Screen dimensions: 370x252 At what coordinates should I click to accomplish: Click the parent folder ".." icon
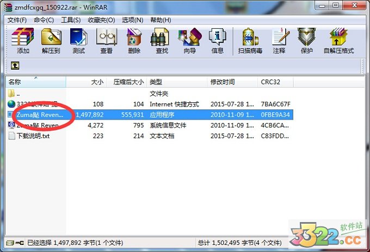pos(11,94)
